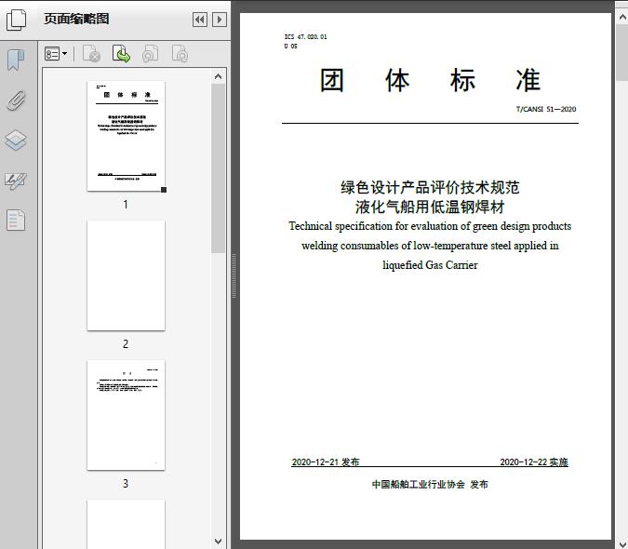Viewport: 628px width, 549px height.
Task: Click the ICS 47.020.01 code text
Action: point(305,37)
